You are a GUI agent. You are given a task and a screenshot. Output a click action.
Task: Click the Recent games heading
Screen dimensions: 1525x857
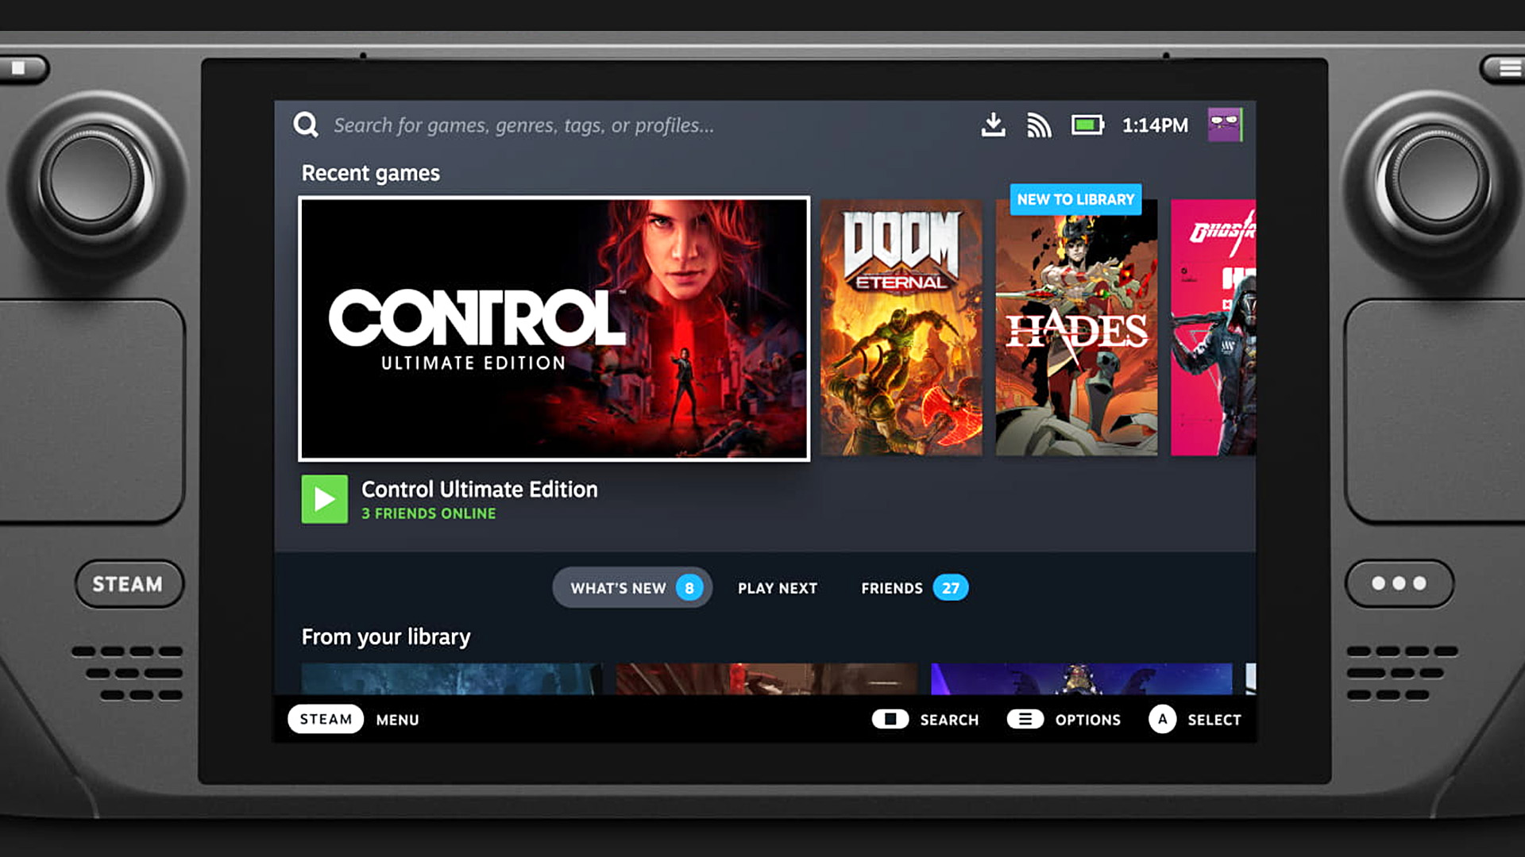[370, 173]
